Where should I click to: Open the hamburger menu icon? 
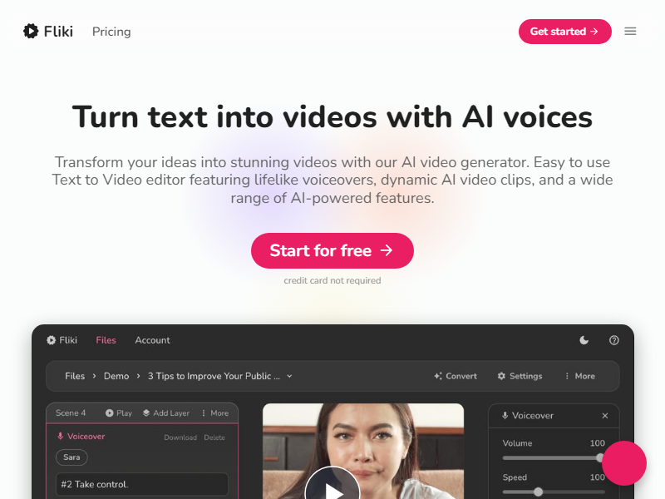pos(630,32)
